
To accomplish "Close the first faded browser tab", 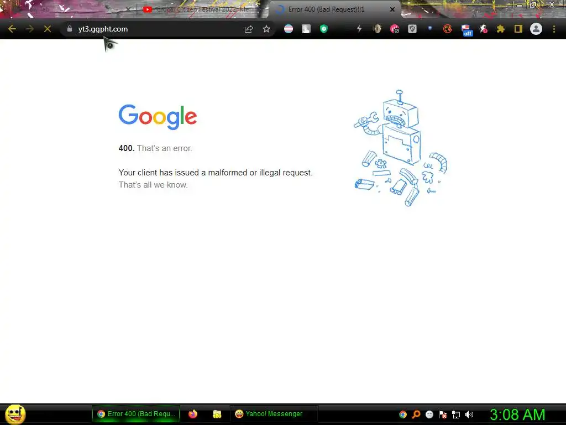I will point(128,9).
